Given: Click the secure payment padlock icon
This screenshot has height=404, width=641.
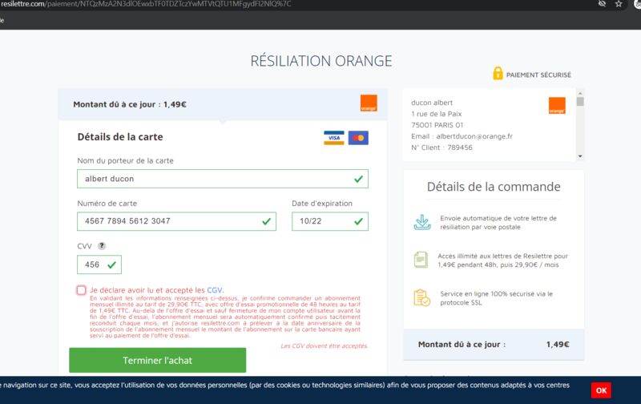Looking at the screenshot, I should [x=498, y=74].
